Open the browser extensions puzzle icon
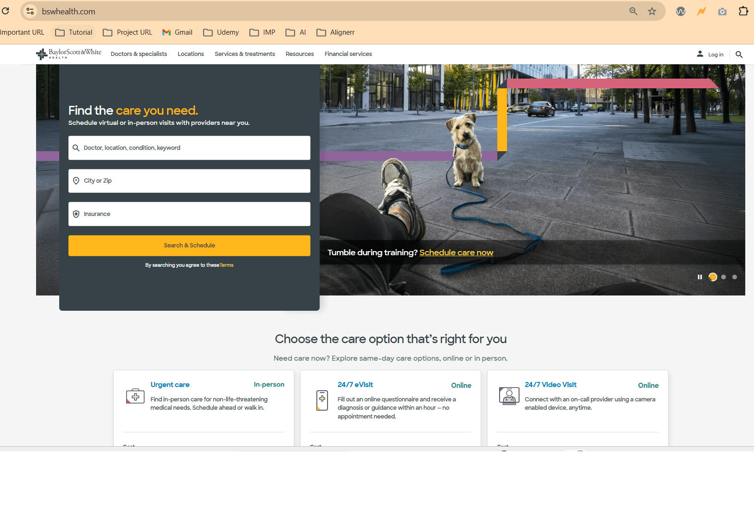 (x=743, y=11)
